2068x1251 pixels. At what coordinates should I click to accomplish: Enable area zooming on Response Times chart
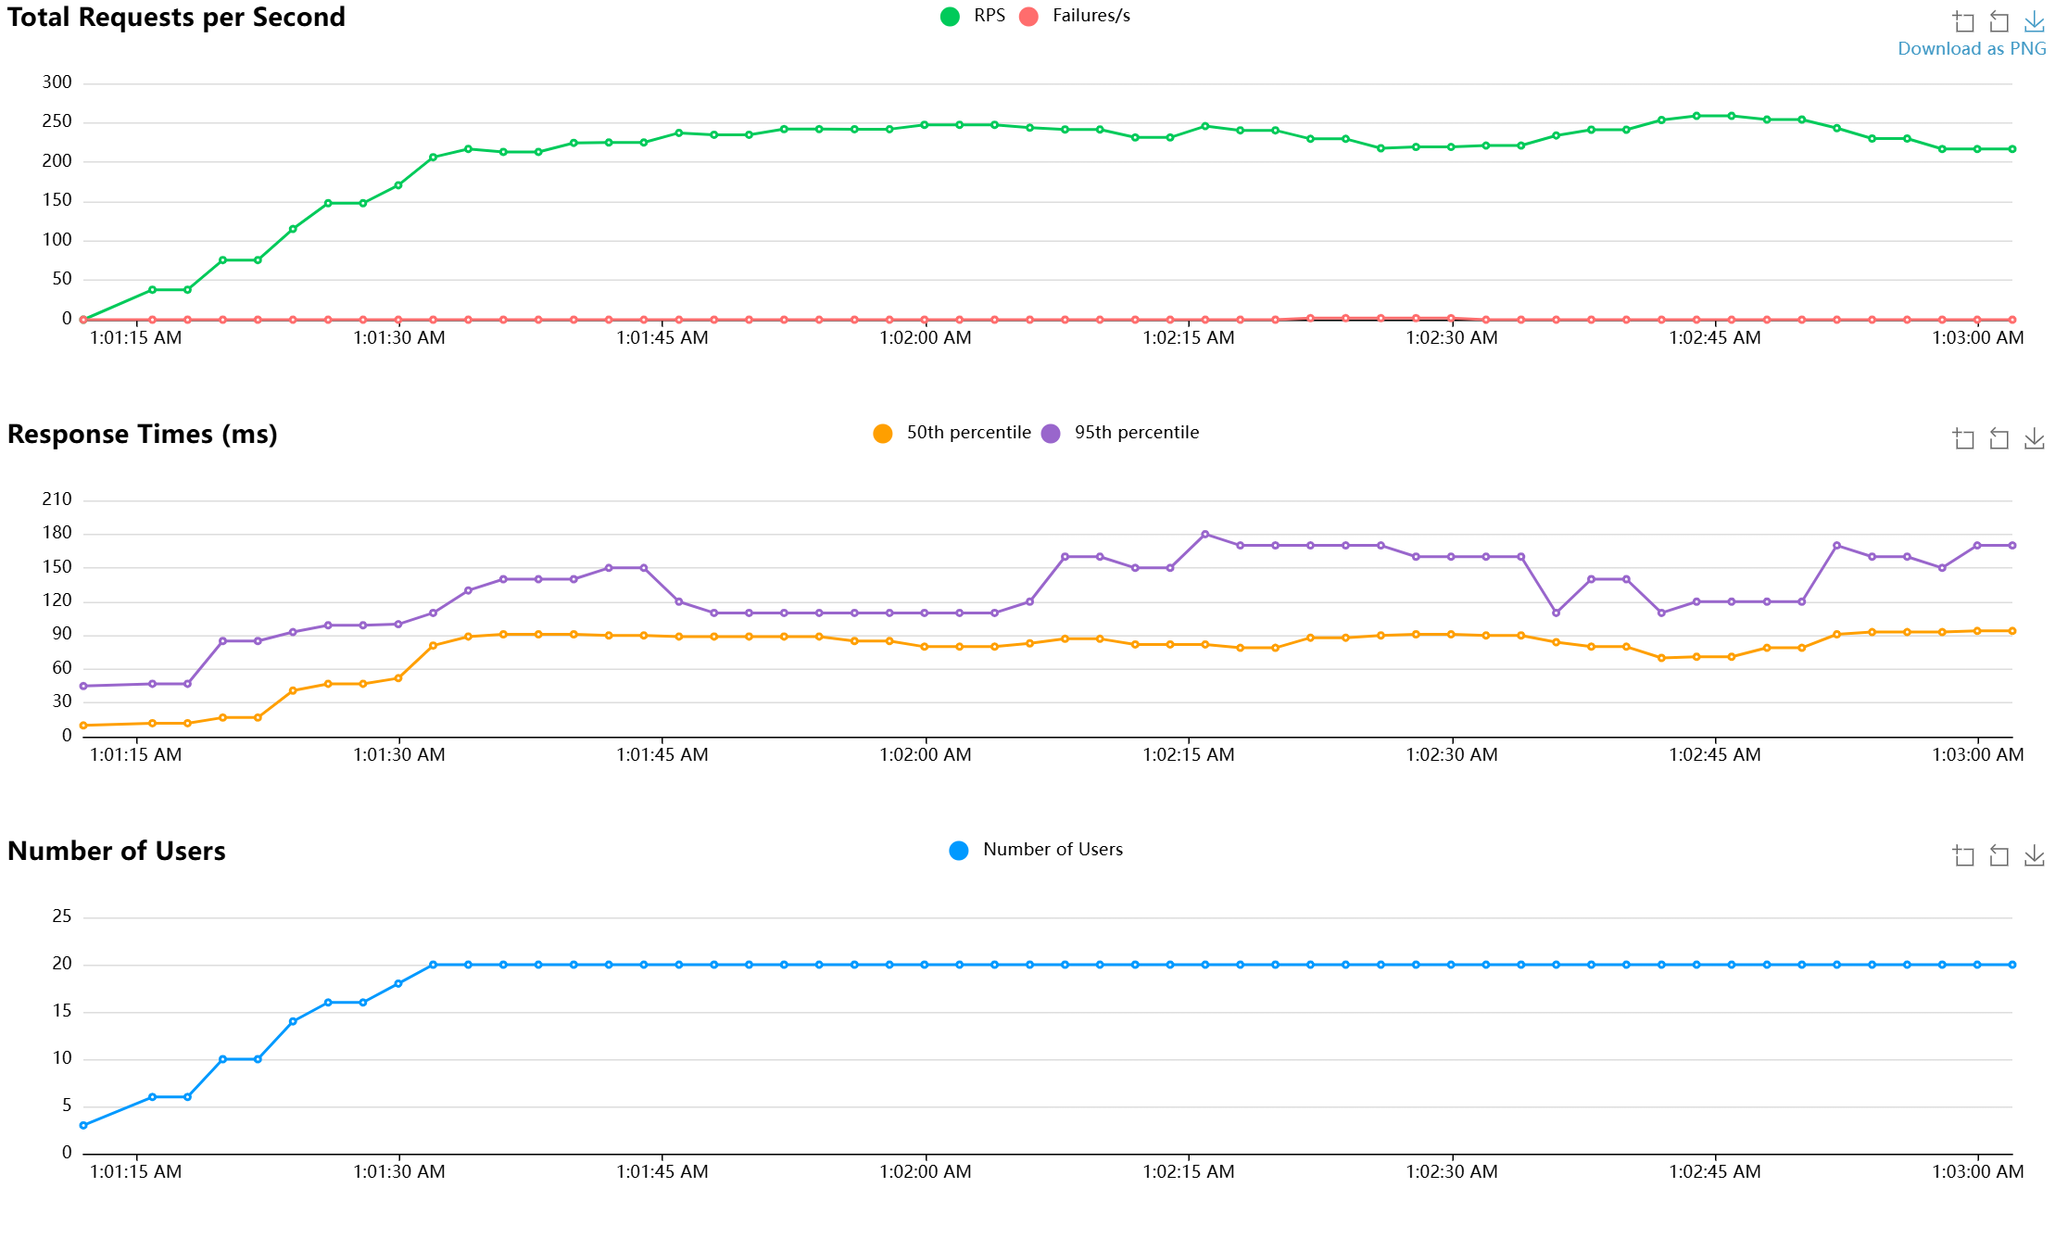[x=1963, y=438]
